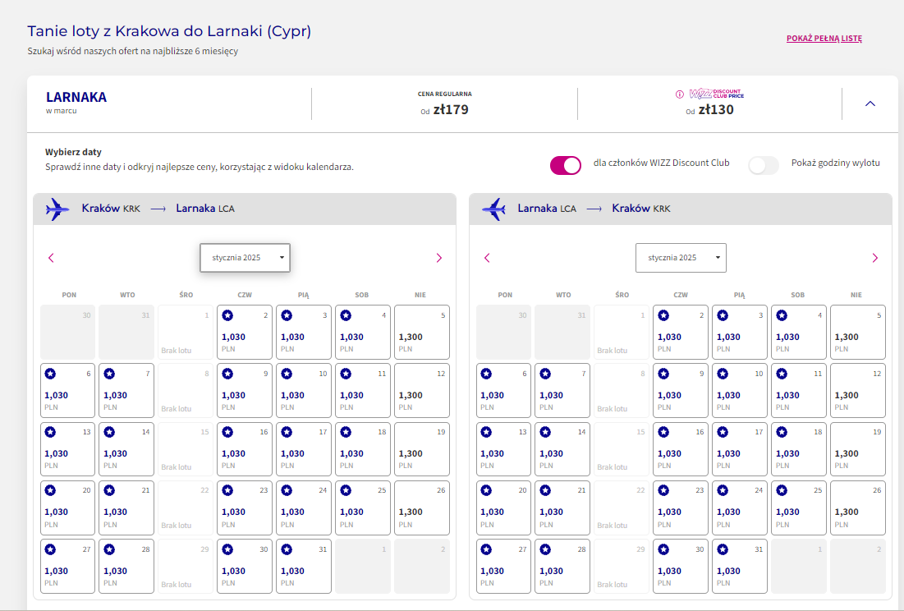Open the Pokaż pełną listę link

click(x=824, y=39)
